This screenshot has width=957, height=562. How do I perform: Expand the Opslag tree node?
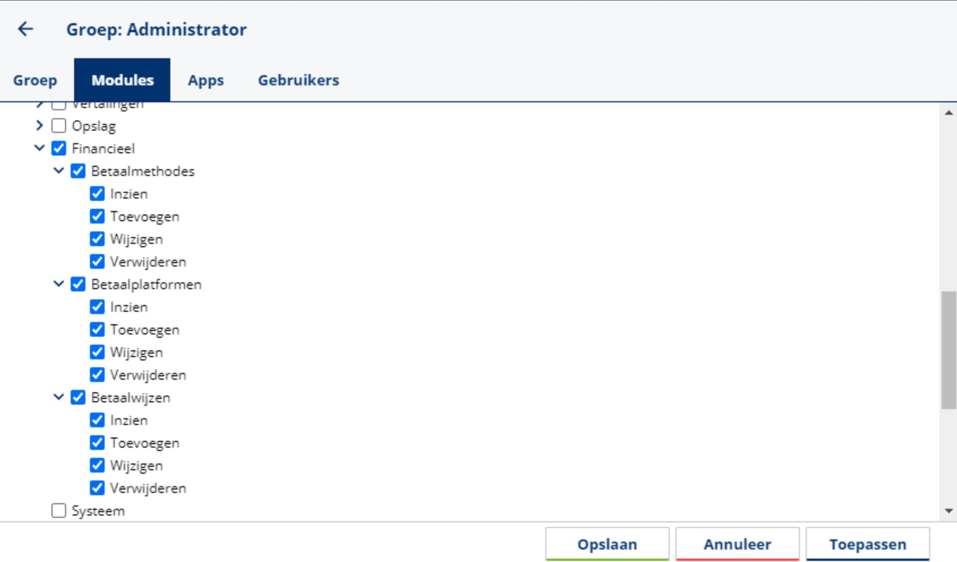point(39,125)
